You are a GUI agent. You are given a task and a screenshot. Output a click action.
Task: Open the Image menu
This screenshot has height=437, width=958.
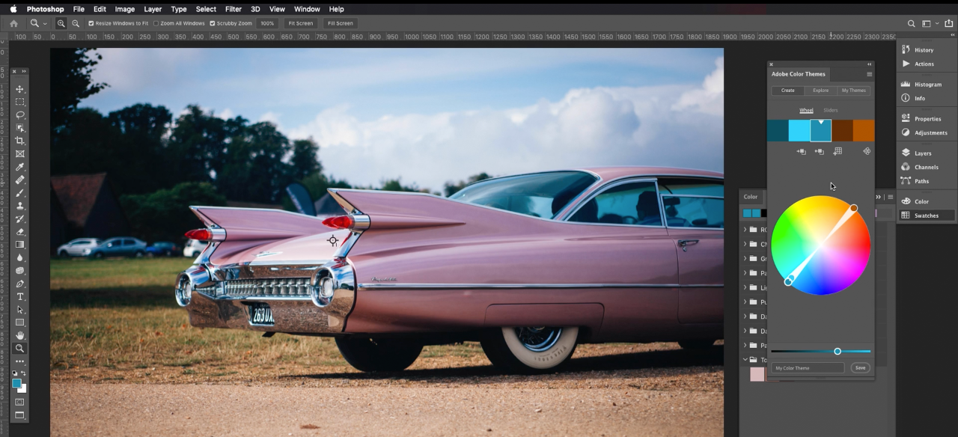[x=125, y=9]
